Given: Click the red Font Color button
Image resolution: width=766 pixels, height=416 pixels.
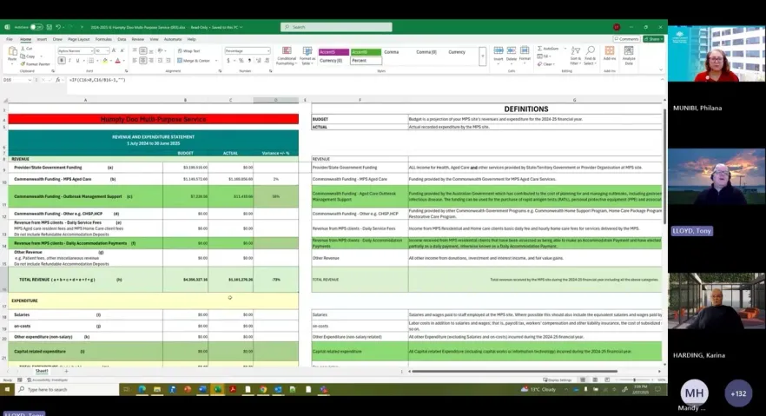Looking at the screenshot, I should click(117, 61).
